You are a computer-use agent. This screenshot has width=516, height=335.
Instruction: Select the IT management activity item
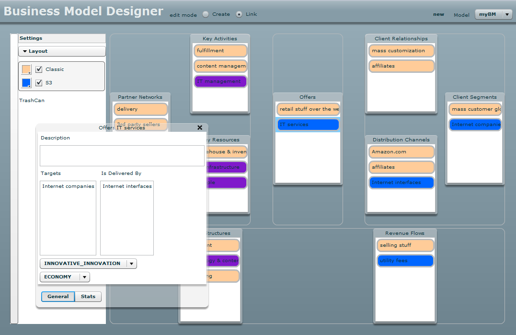point(220,81)
